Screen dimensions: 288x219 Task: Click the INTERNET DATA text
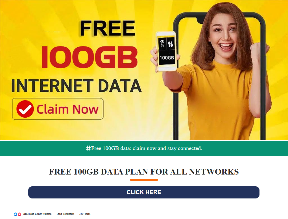(x=77, y=86)
